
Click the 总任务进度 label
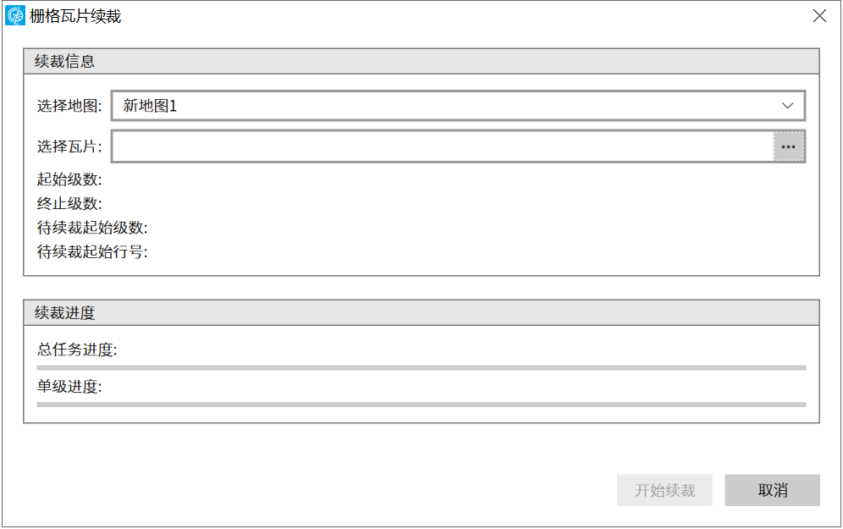(77, 350)
